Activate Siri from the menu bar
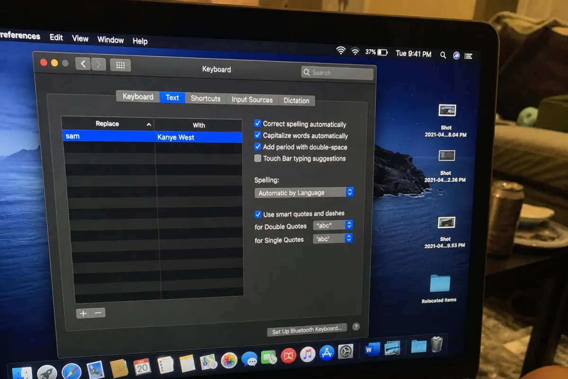 (456, 55)
